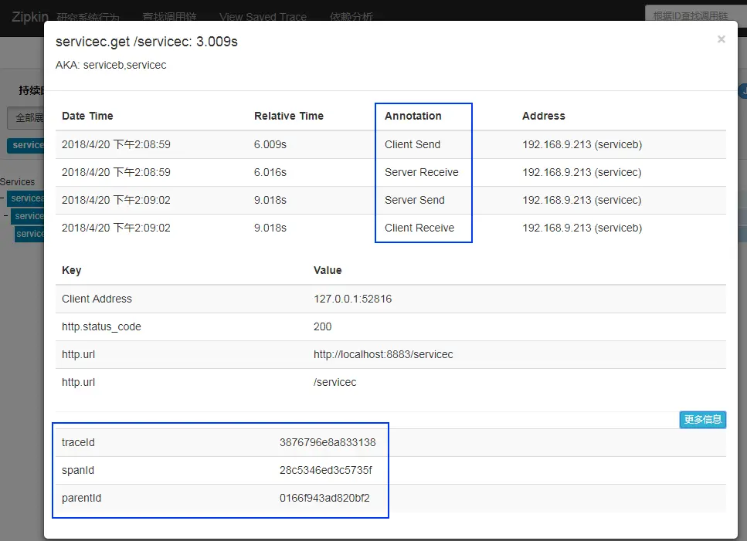This screenshot has width=747, height=541.
Task: Select Client Send annotation cell
Action: pos(413,144)
